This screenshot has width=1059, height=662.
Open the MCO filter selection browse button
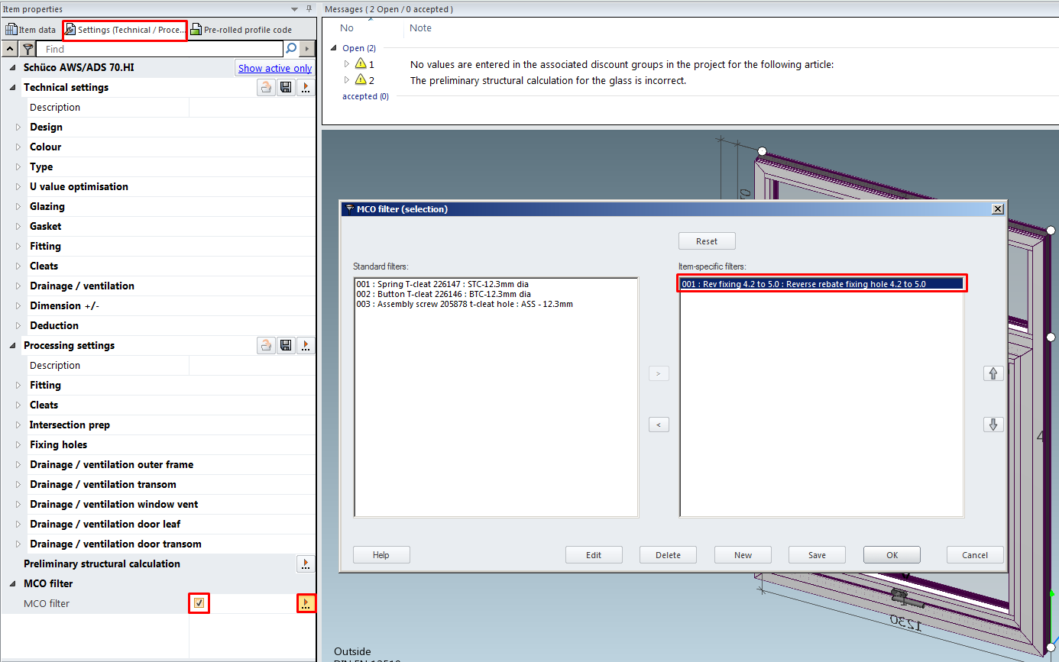pos(306,604)
